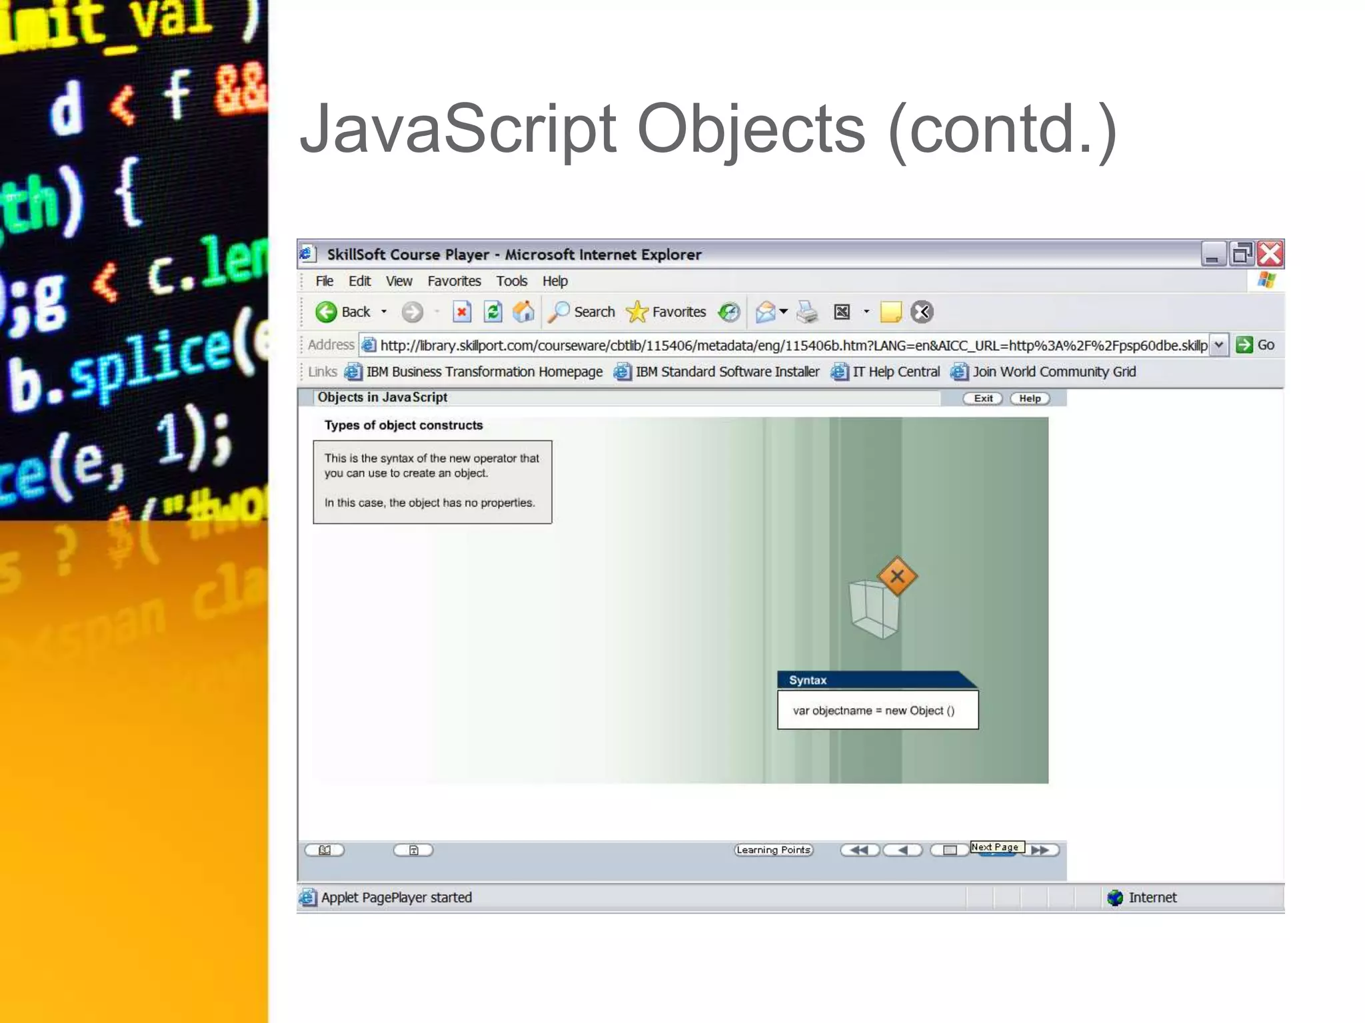
Task: Click the Types of object constructs heading
Action: (403, 425)
